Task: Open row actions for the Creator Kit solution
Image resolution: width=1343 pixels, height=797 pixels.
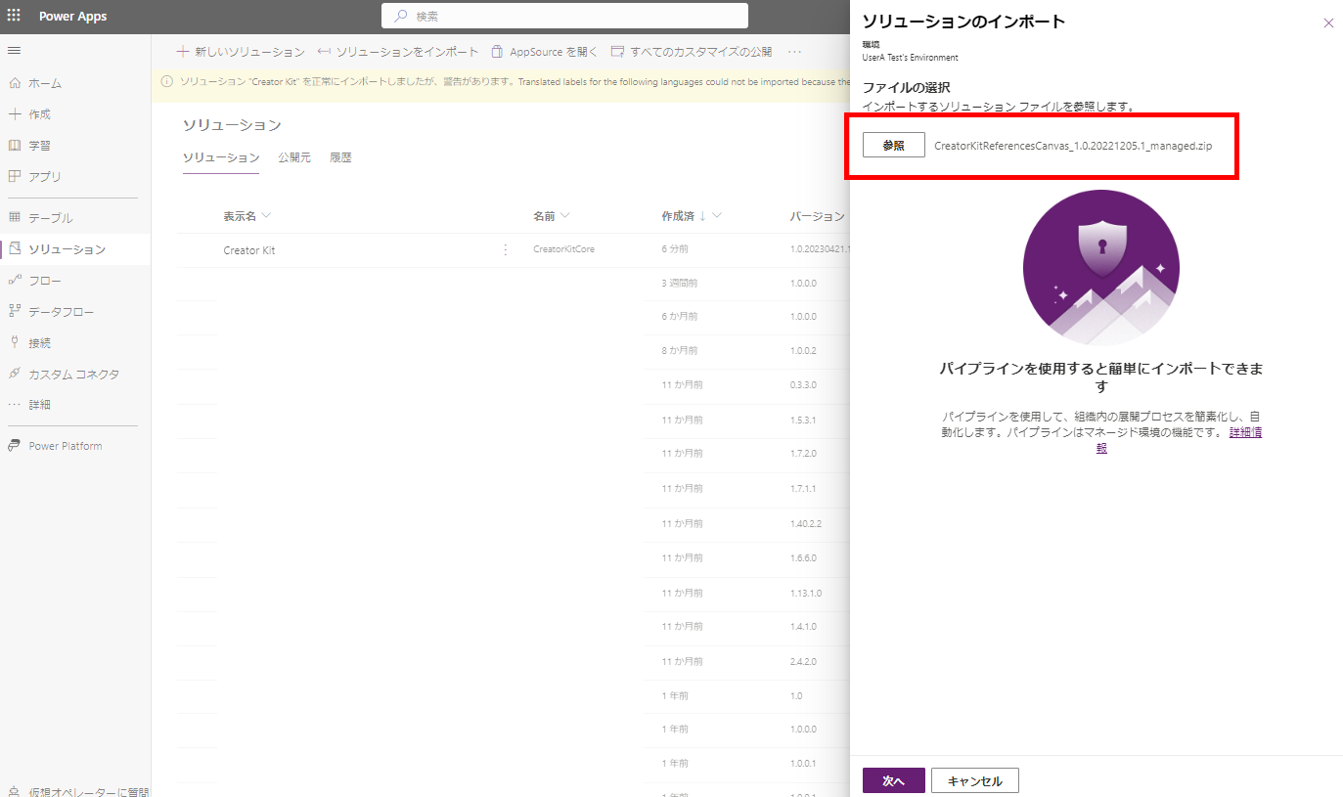Action: click(505, 248)
